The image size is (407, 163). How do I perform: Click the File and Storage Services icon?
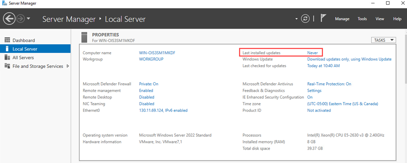[x=7, y=66]
